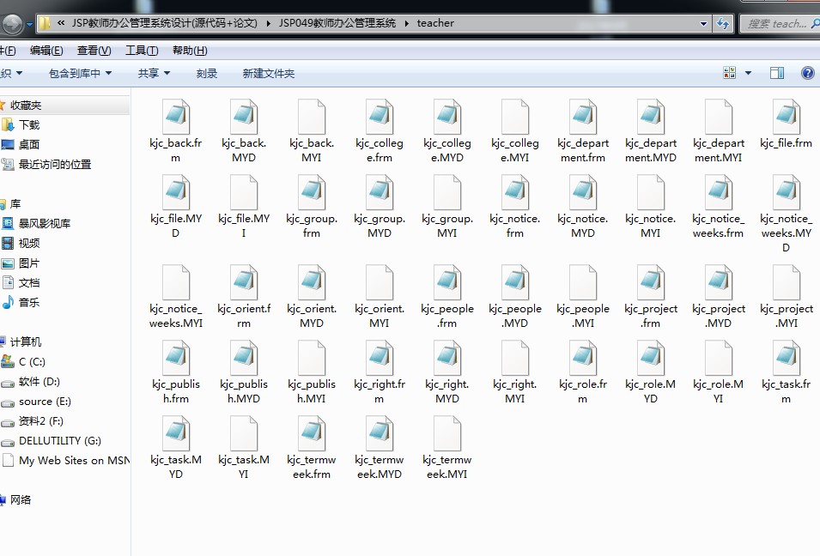Image resolution: width=820 pixels, height=556 pixels.
Task: Select the kjc_back.MYD file icon
Action: (x=244, y=117)
